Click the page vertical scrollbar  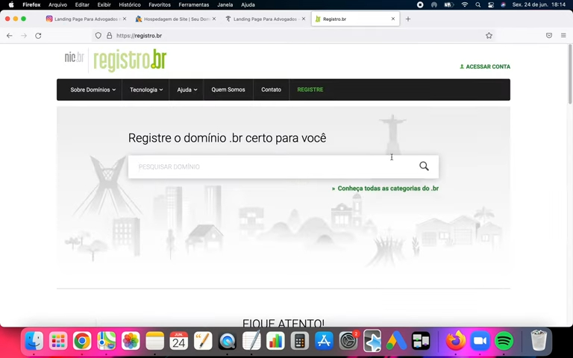570,74
